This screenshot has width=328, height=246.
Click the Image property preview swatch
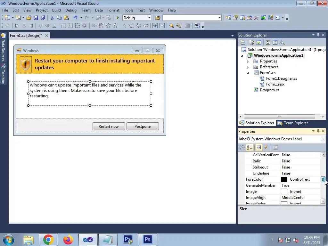(284, 192)
